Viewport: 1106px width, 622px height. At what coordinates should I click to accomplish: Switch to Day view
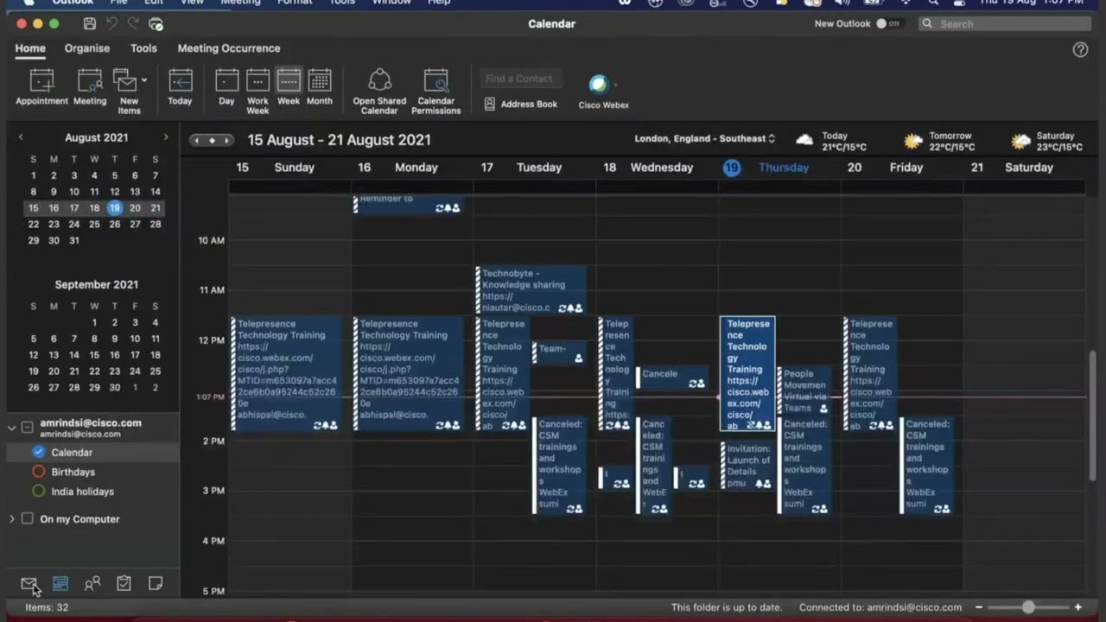point(226,88)
